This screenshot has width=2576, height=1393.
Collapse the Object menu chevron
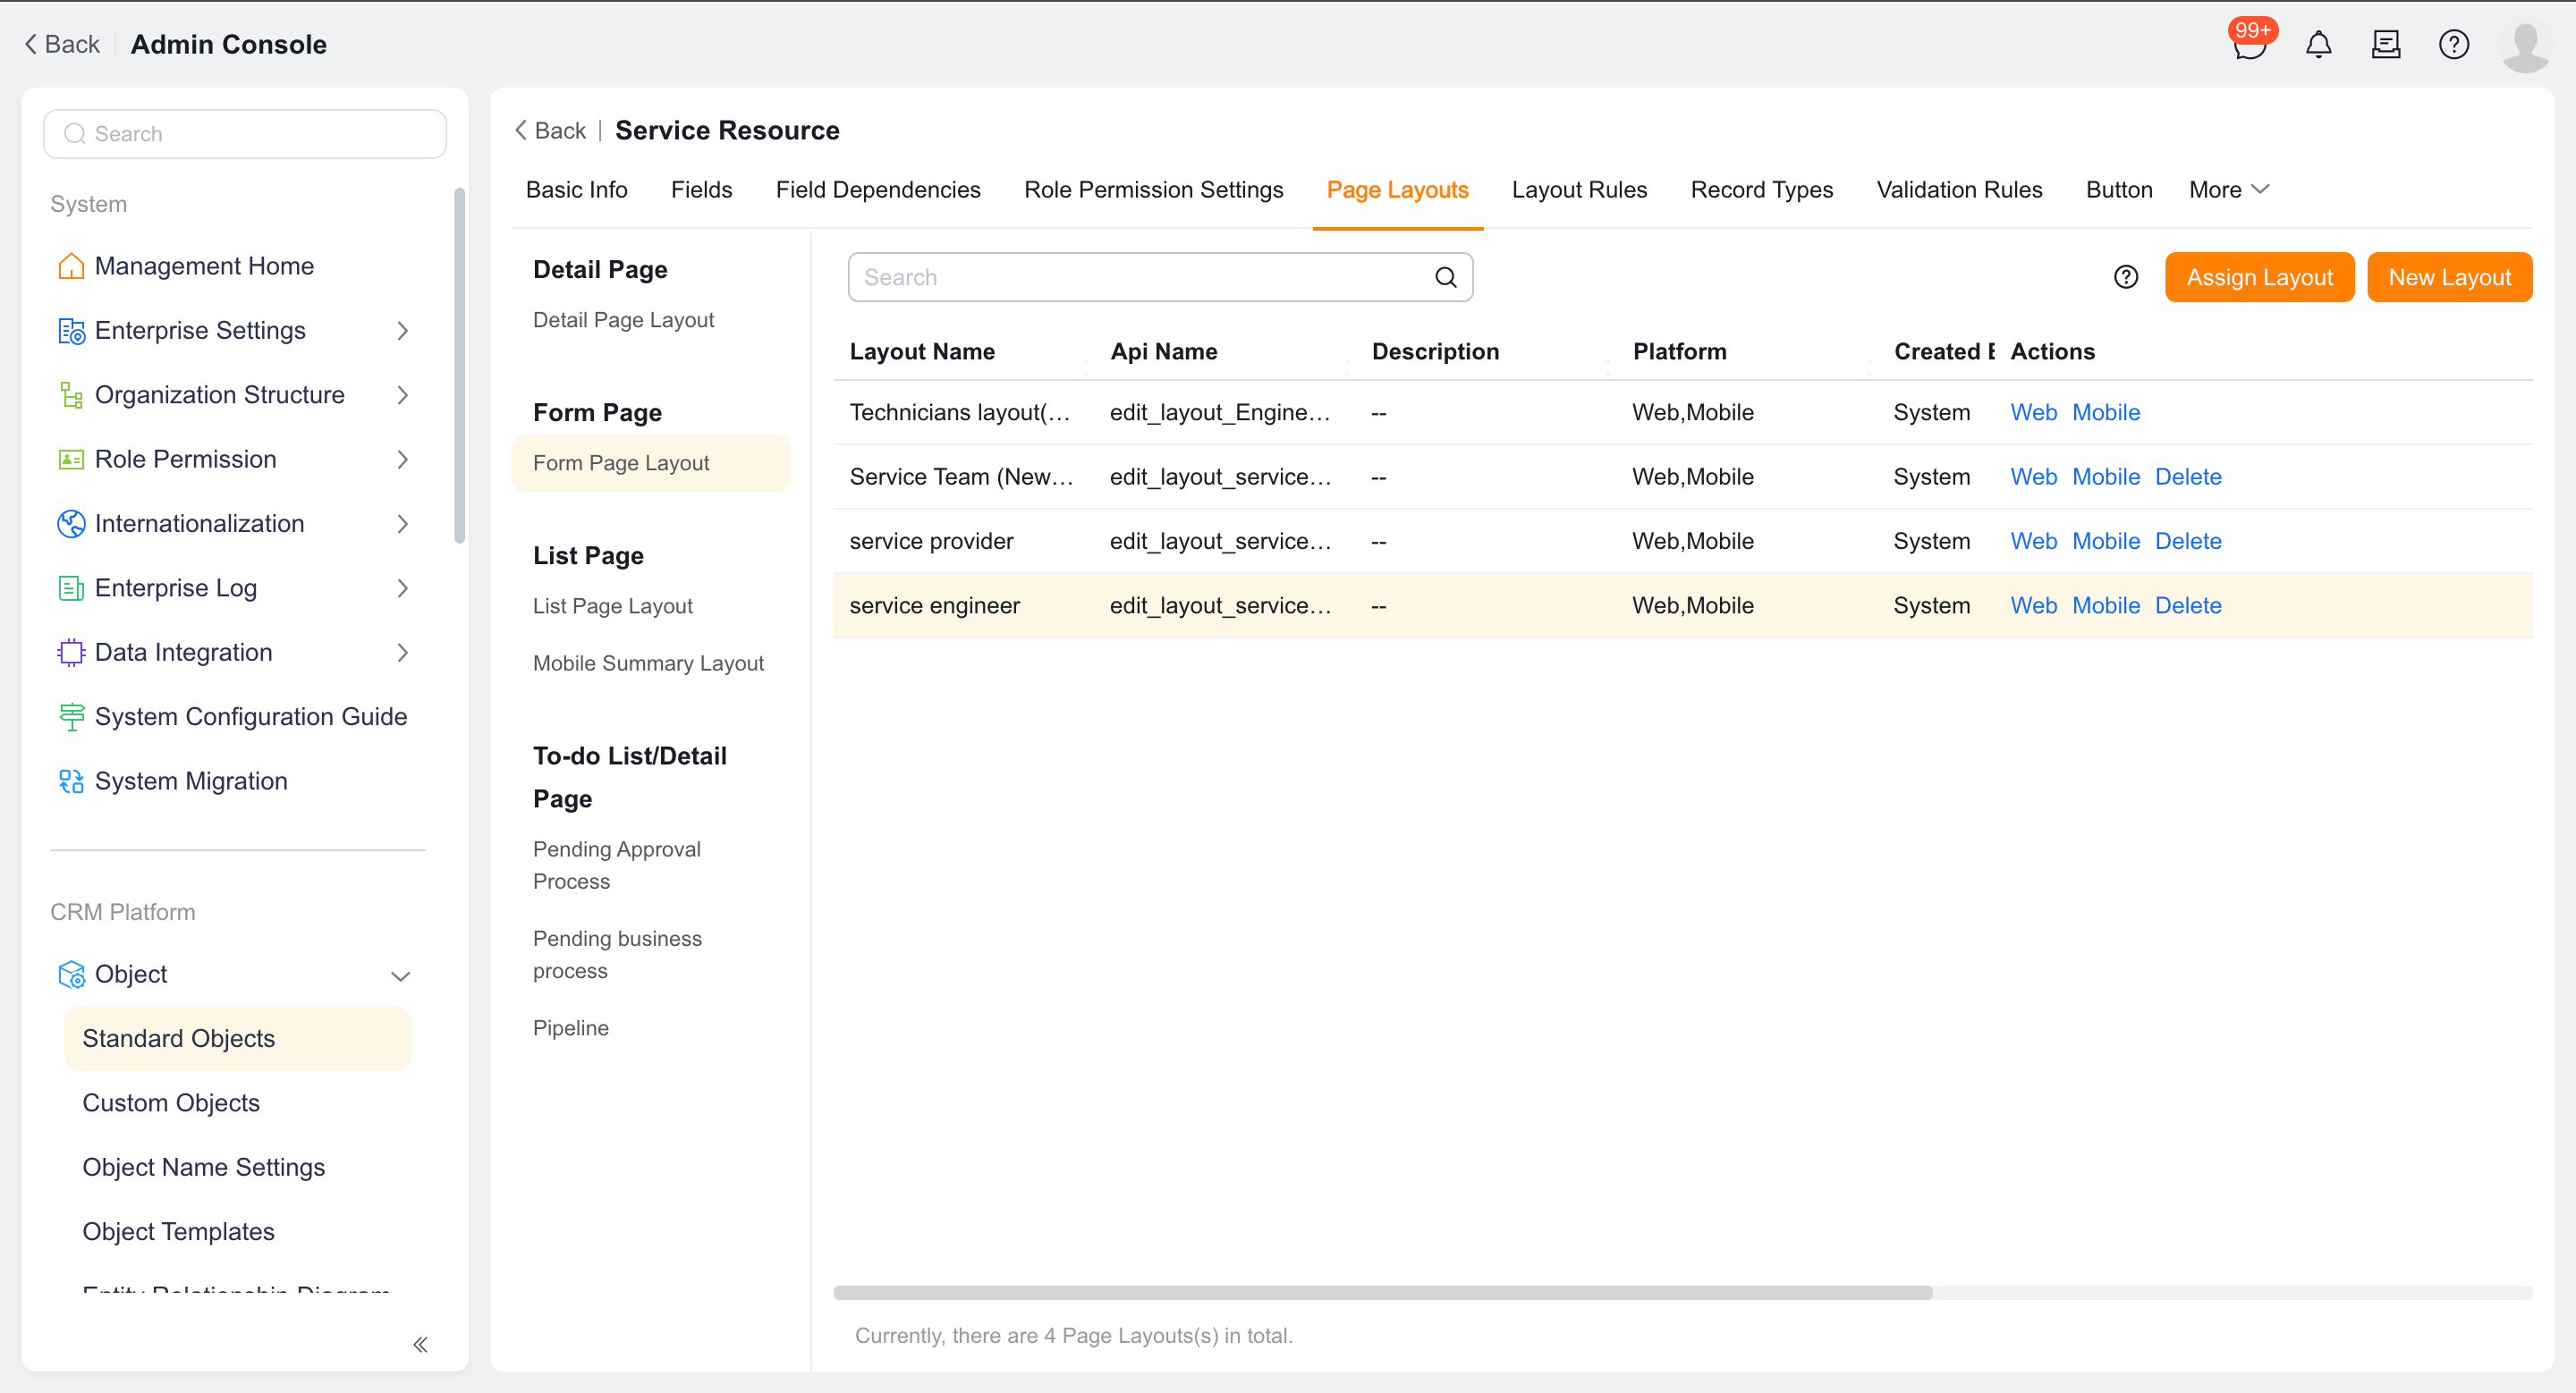(x=400, y=975)
